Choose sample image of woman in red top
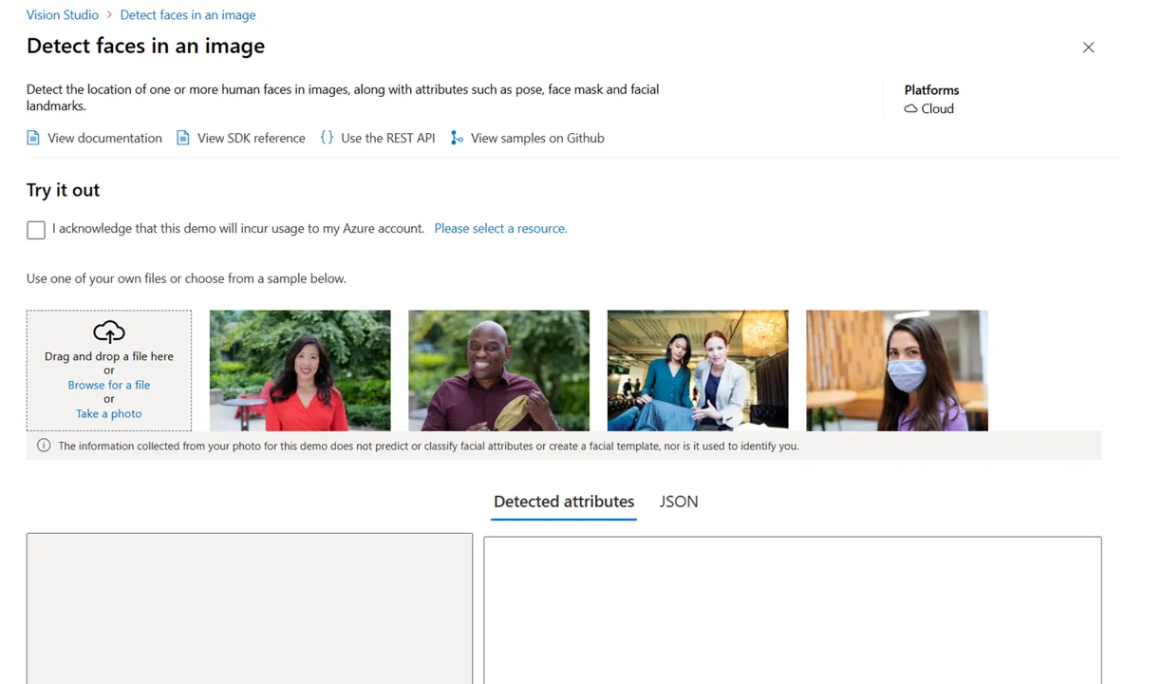The height and width of the screenshot is (684, 1162). point(300,370)
